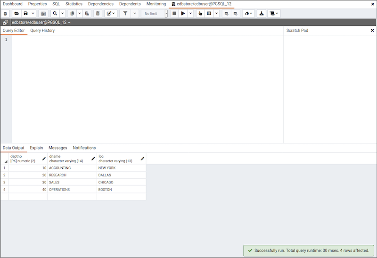Show the Messages tab
377x258 pixels.
pos(57,148)
